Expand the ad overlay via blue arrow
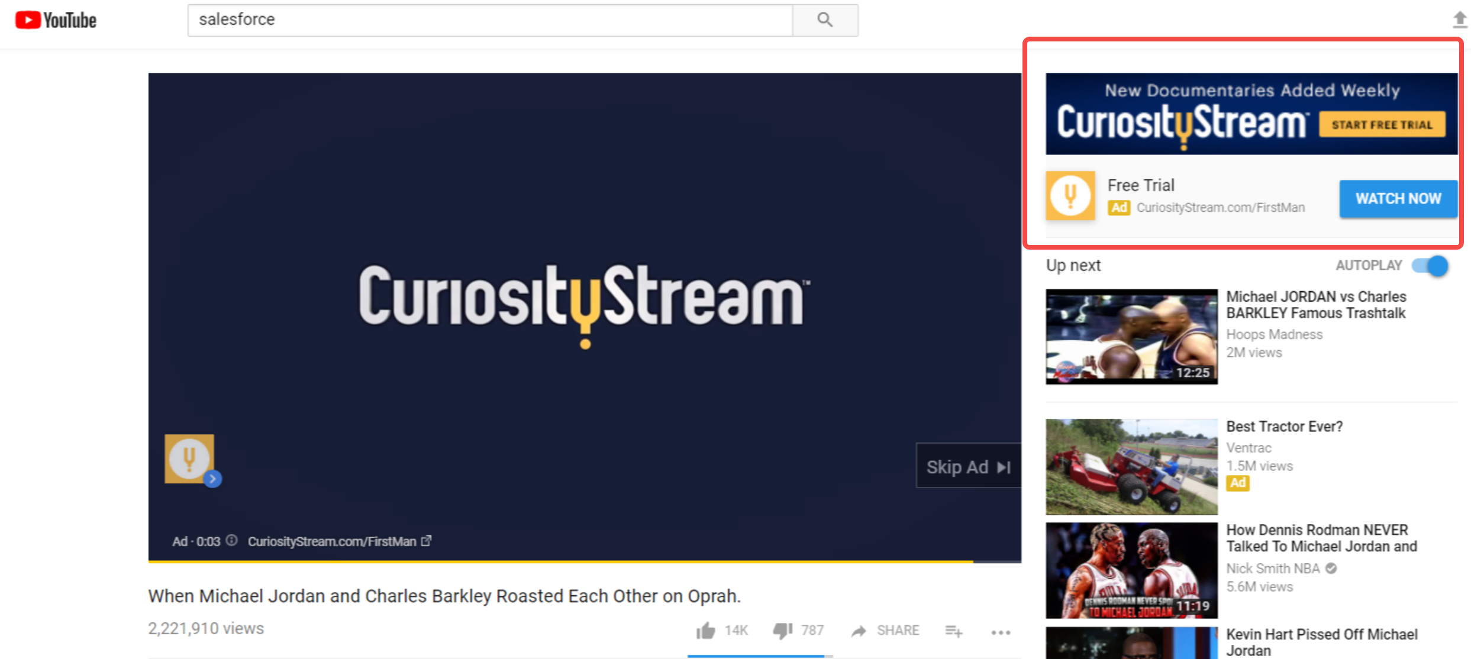The height and width of the screenshot is (659, 1471). pos(212,478)
